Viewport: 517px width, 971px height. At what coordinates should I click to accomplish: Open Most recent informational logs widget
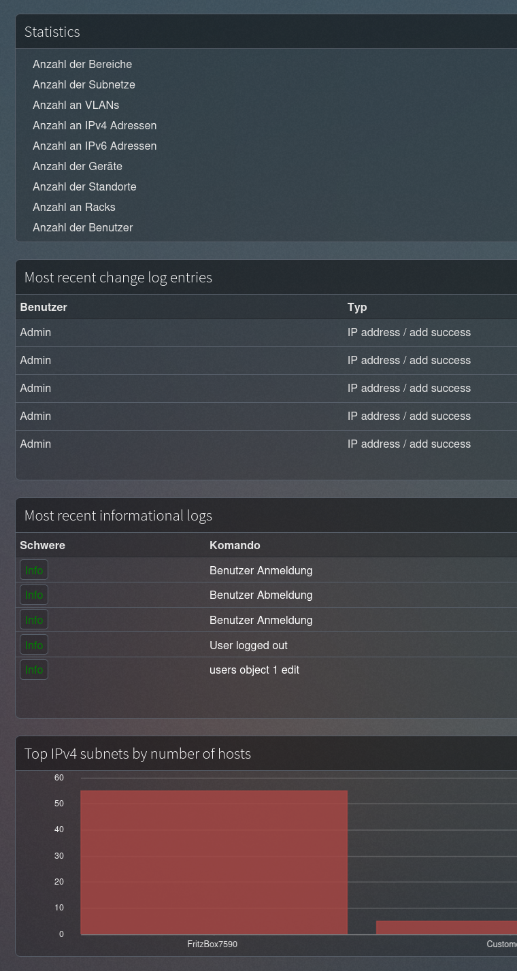(118, 516)
